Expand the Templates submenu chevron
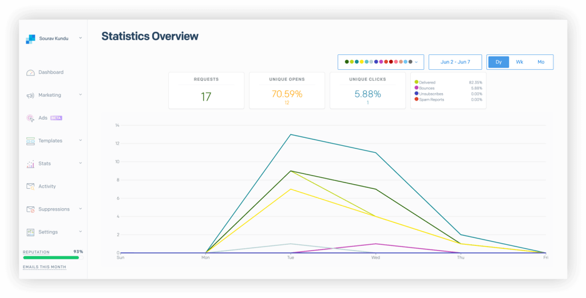Screen dimensions: 586x298 tap(80, 140)
